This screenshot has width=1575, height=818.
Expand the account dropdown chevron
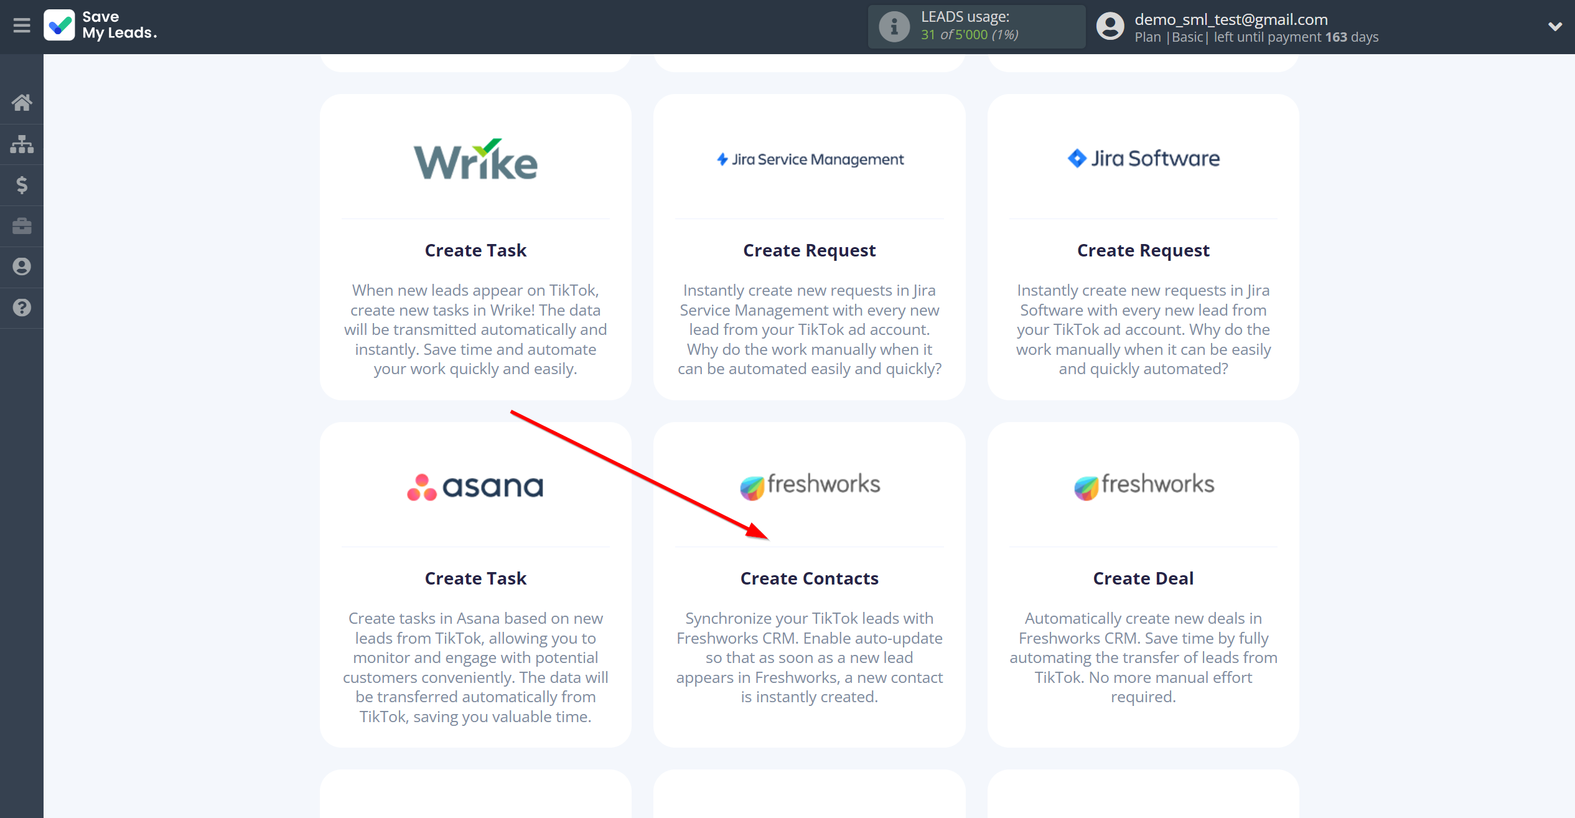pyautogui.click(x=1554, y=26)
